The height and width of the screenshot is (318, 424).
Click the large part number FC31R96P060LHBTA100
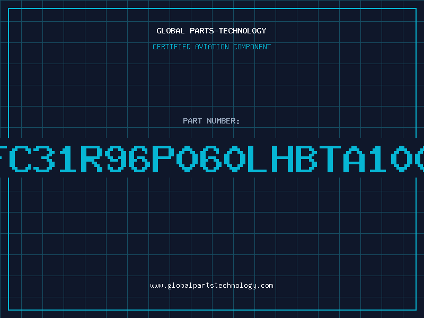tap(212, 158)
